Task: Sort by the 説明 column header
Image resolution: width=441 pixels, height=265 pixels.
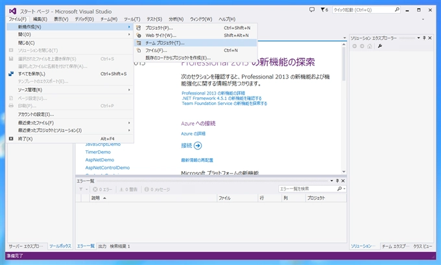Action: point(154,198)
